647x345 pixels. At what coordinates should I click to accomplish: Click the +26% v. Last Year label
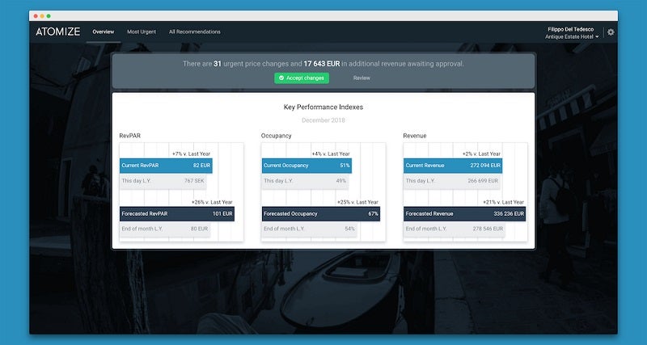click(212, 202)
